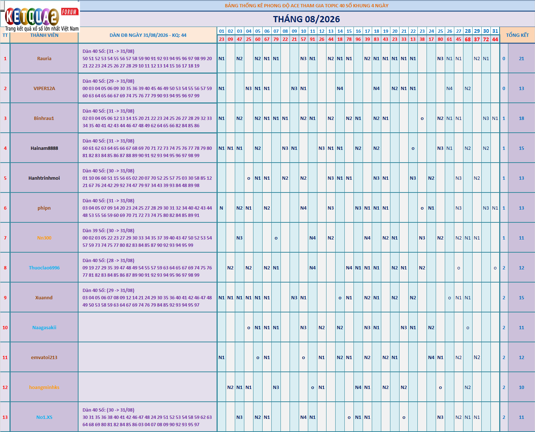Image resolution: width=535 pixels, height=432 pixels.
Task: Select Naagasakii's N3 under day 21
Action: click(x=404, y=328)
